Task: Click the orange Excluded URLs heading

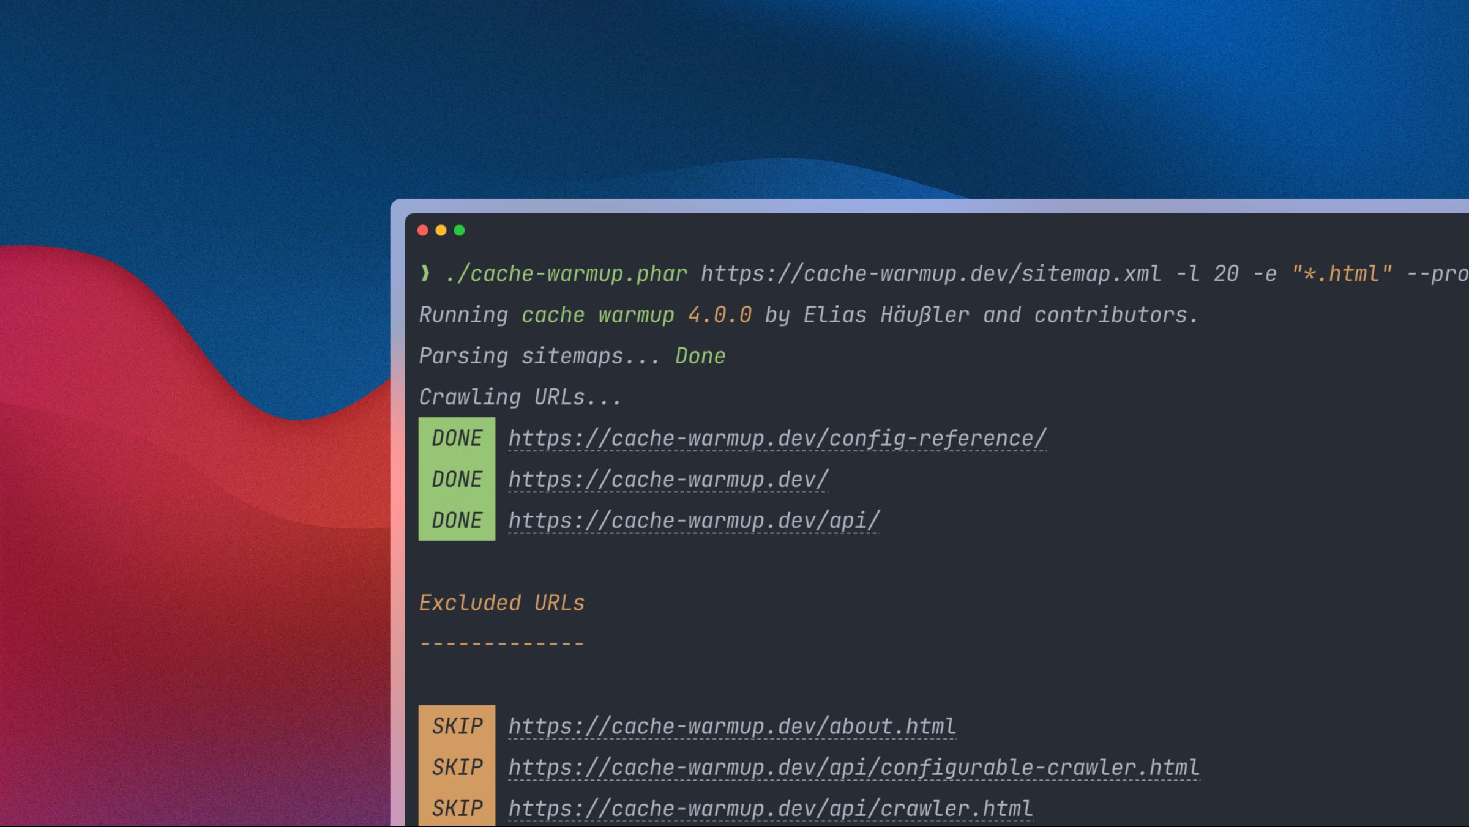Action: click(x=501, y=603)
